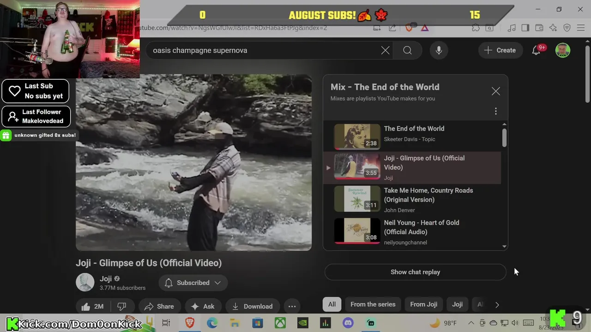Click the page install icon in address bar
This screenshot has height=332, width=591.
pyautogui.click(x=377, y=28)
